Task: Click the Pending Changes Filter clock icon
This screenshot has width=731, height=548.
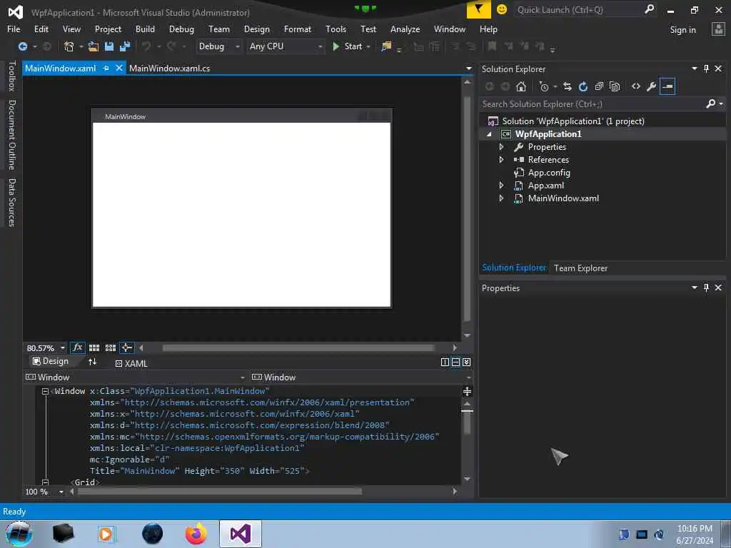Action: click(543, 86)
